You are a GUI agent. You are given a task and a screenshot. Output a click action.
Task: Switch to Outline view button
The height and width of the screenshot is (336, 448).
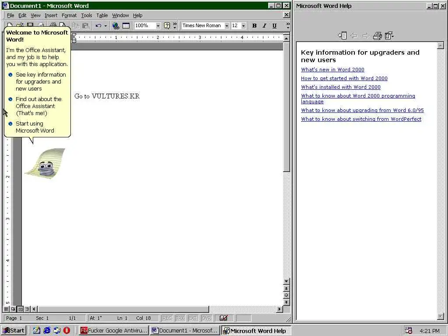pos(27,309)
